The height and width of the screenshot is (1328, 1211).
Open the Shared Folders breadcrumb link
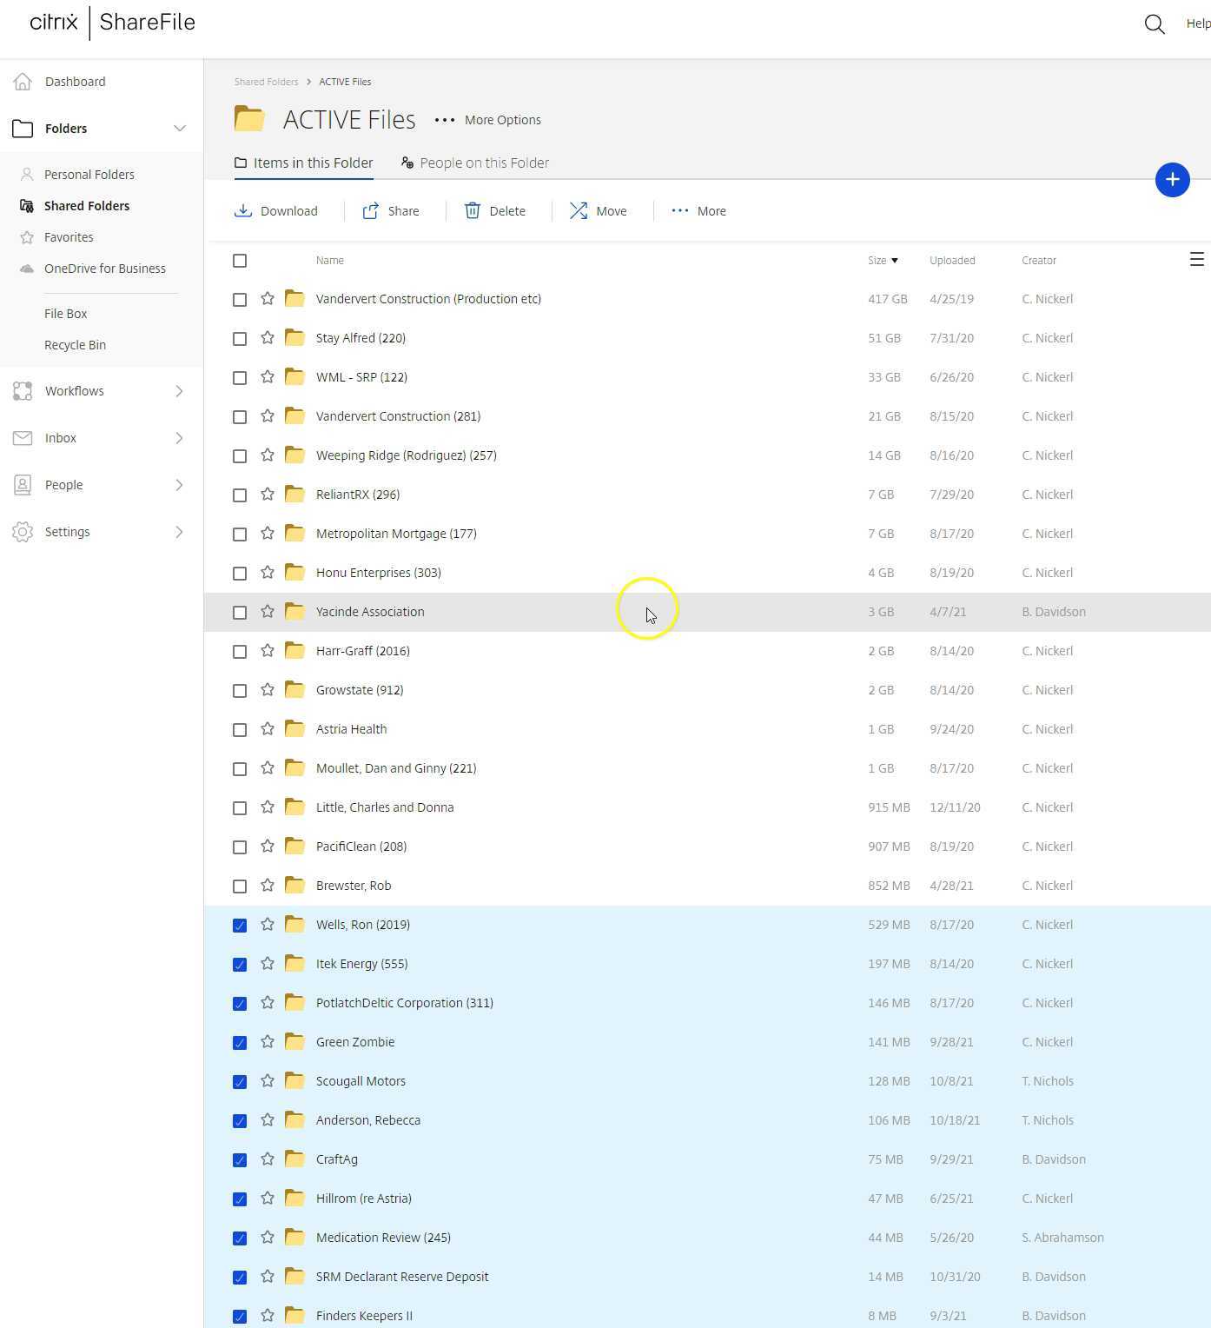266,81
